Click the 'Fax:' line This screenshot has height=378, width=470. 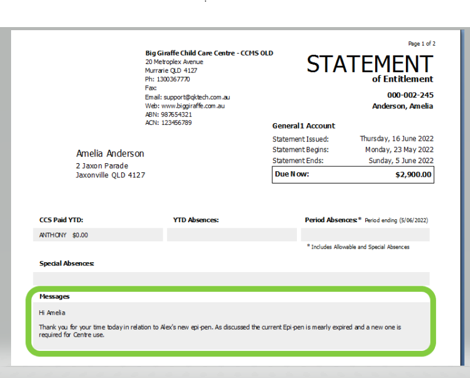tap(151, 88)
